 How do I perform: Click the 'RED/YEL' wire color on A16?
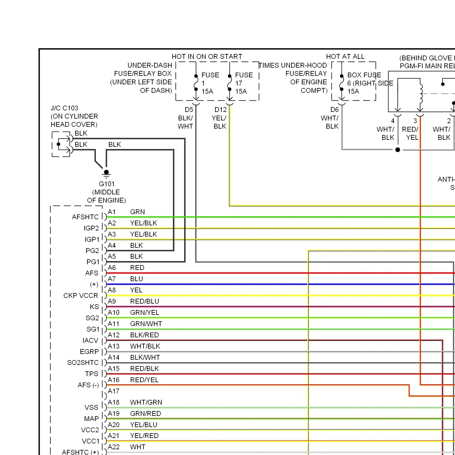[x=144, y=380]
